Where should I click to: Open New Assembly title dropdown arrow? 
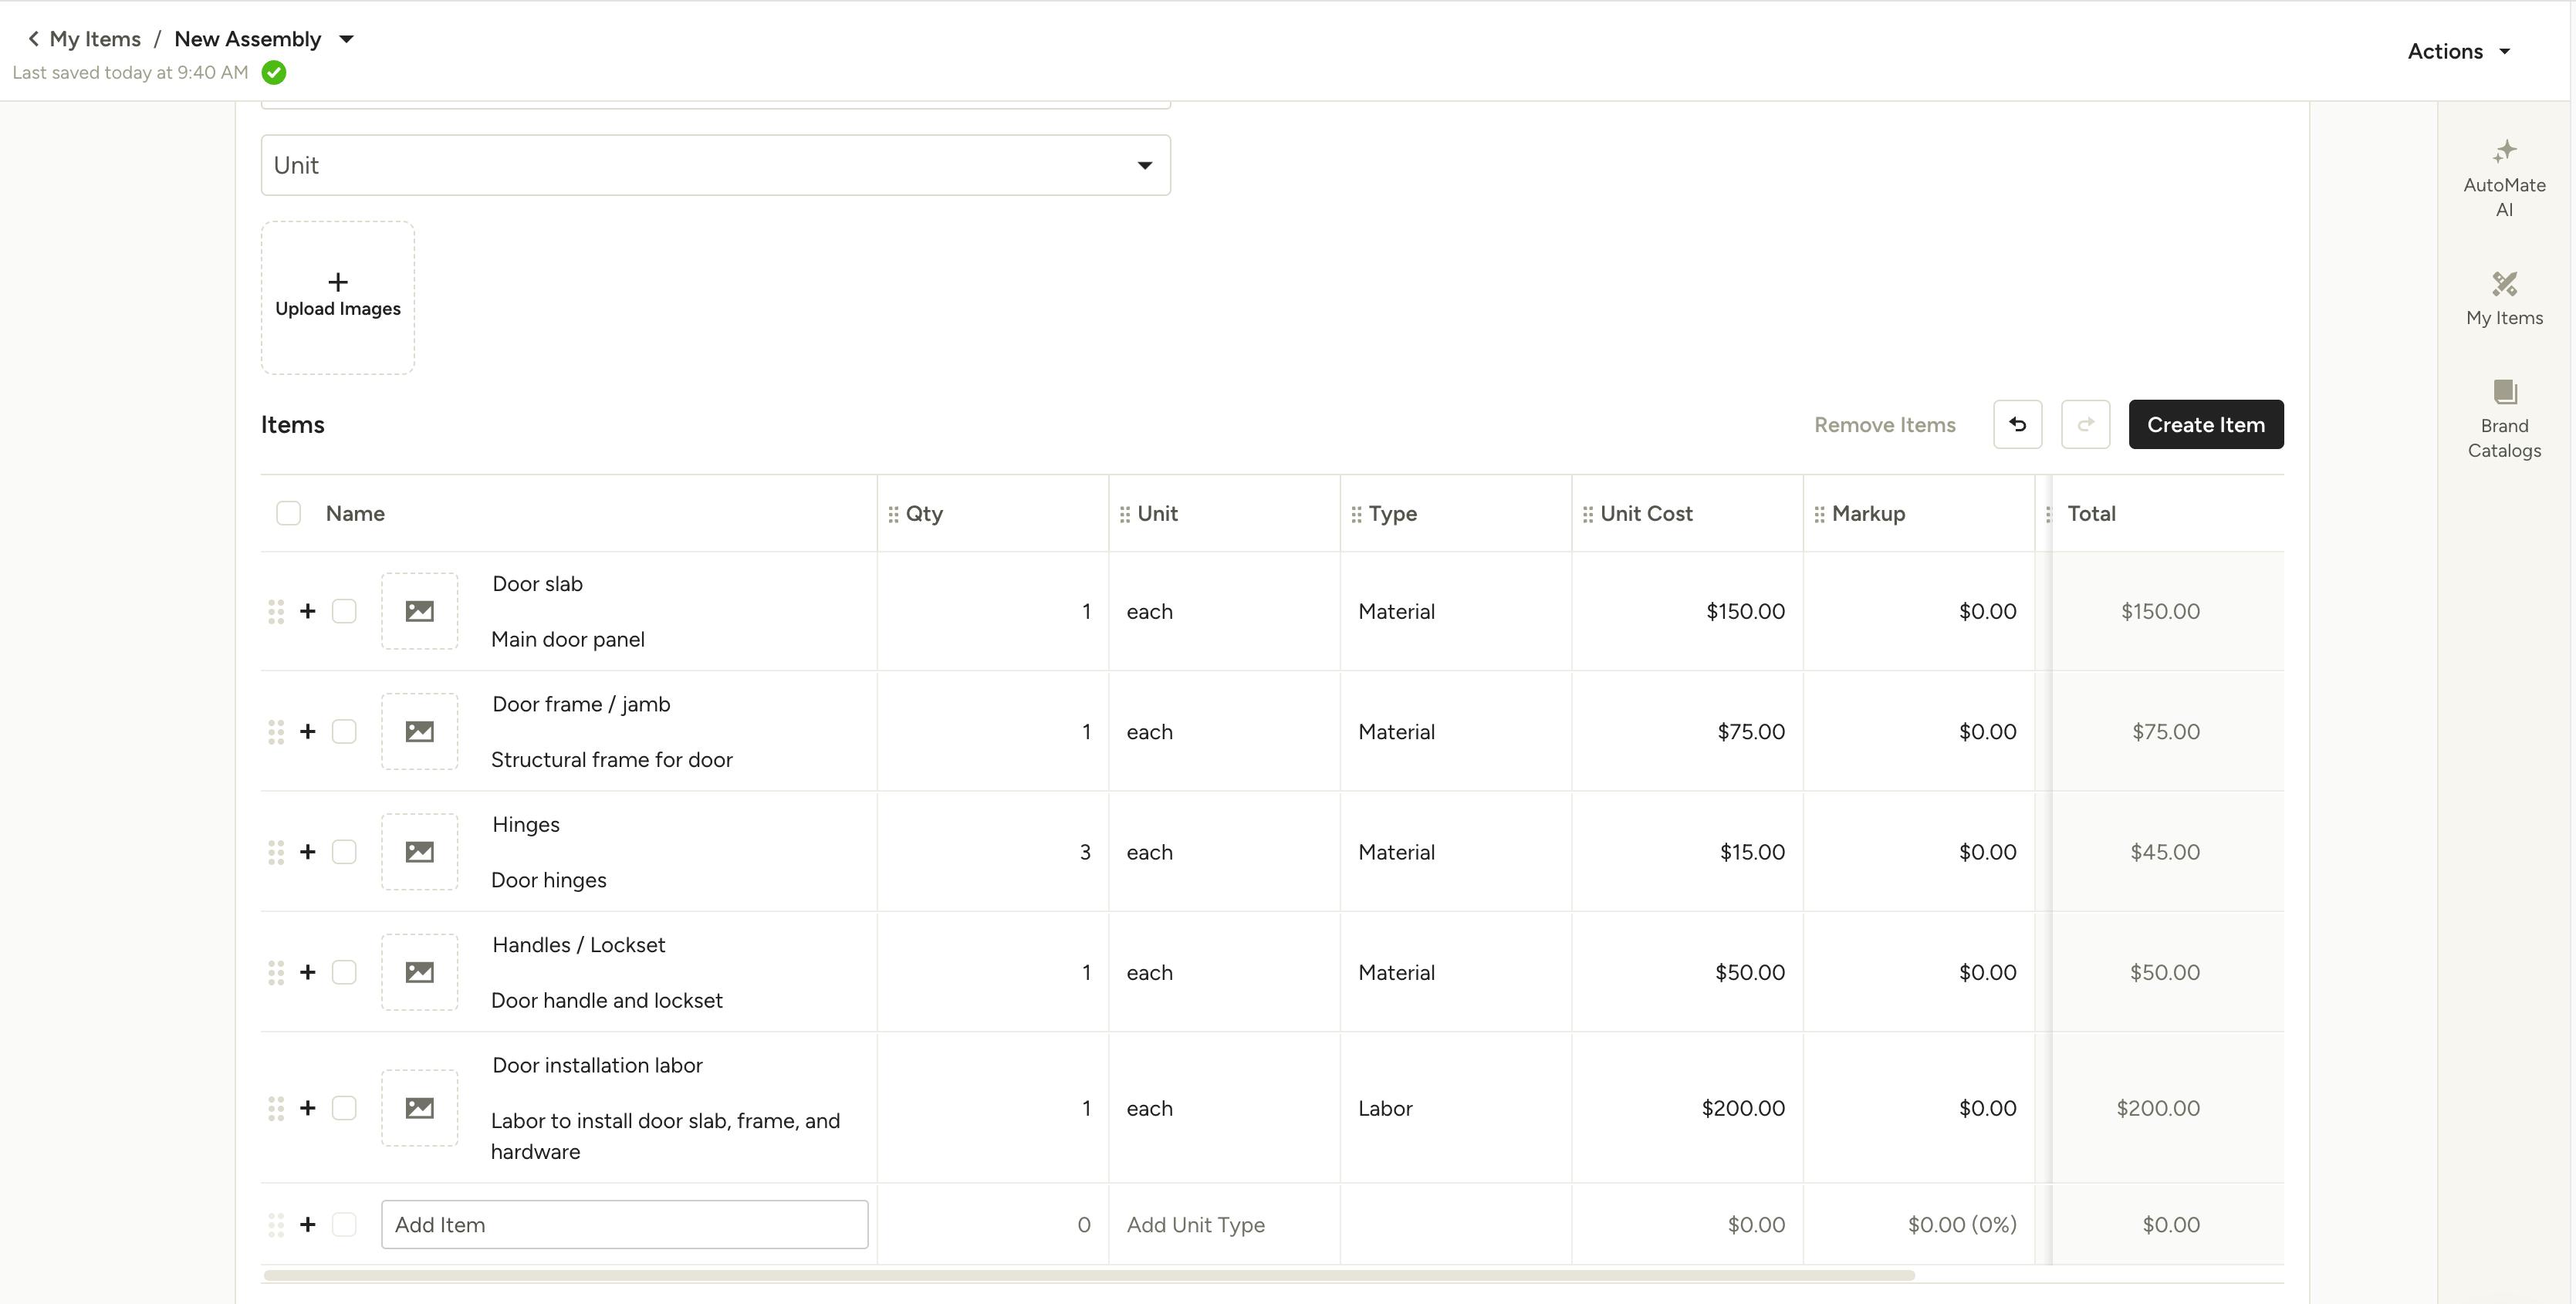click(347, 40)
